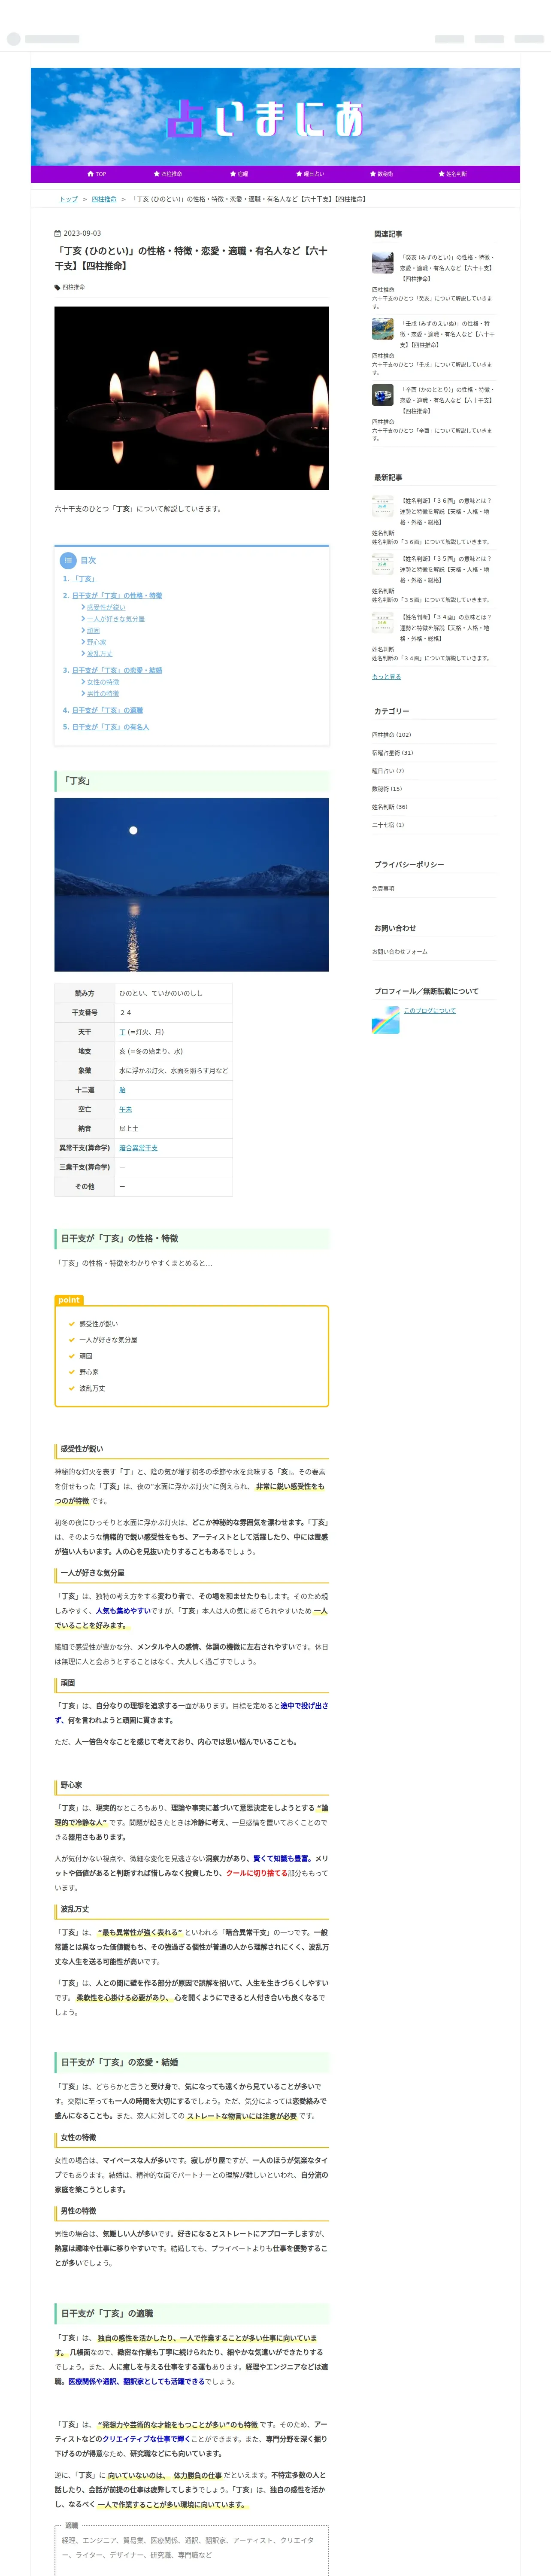Click the star icon beside 曜日占い in navigation

(x=299, y=174)
